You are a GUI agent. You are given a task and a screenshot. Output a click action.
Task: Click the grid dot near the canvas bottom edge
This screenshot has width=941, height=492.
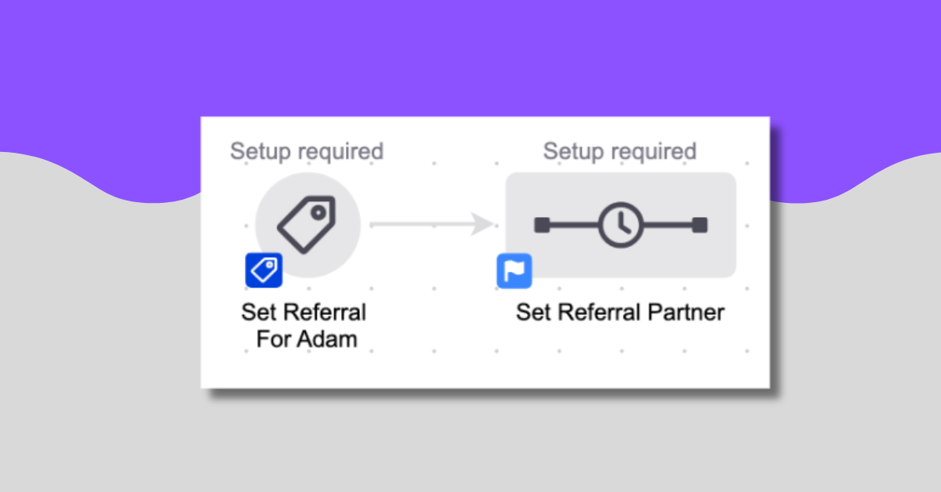495,349
